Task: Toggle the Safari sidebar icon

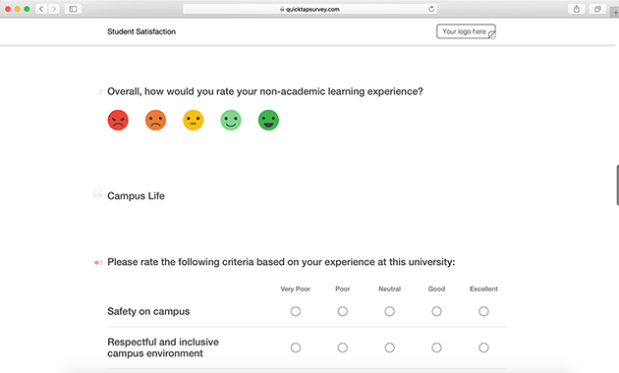Action: click(73, 9)
